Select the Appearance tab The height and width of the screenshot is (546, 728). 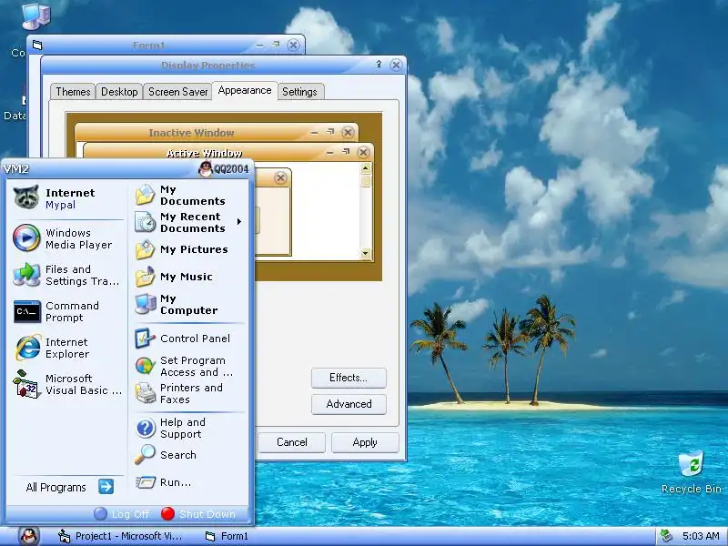245,90
